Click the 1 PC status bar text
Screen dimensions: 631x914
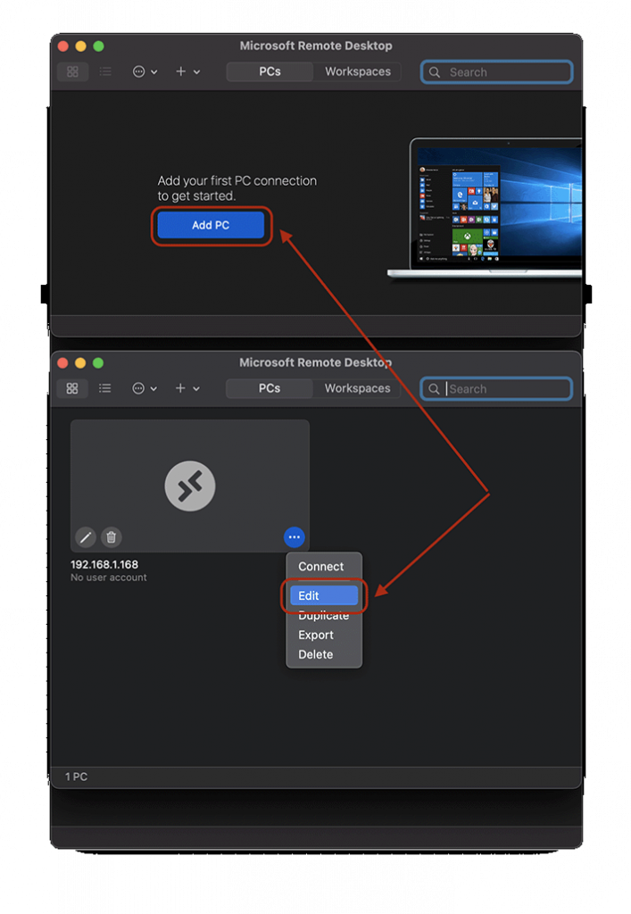(x=77, y=777)
